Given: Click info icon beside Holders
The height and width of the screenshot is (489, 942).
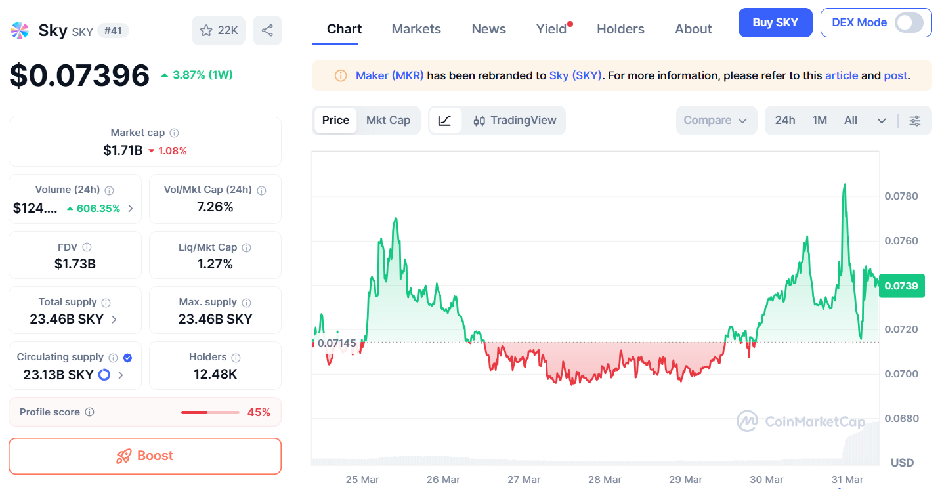Looking at the screenshot, I should point(236,358).
